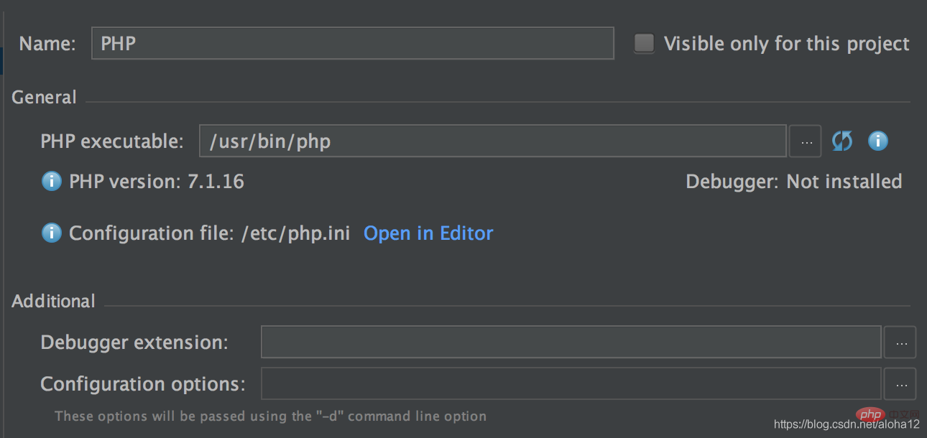Focus the Debugger extension field
This screenshot has height=438, width=927.
click(571, 342)
